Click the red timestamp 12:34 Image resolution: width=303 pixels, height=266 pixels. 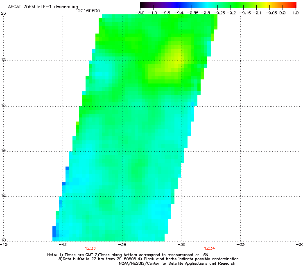click(x=210, y=248)
